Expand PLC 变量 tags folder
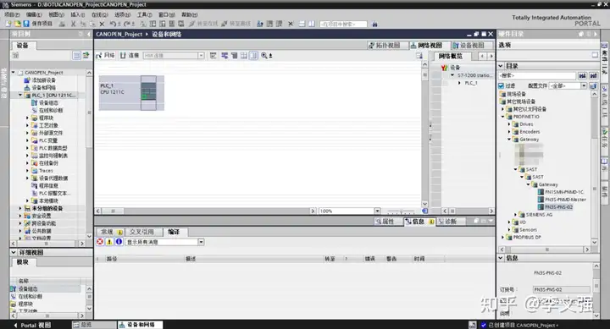 tap(27, 140)
